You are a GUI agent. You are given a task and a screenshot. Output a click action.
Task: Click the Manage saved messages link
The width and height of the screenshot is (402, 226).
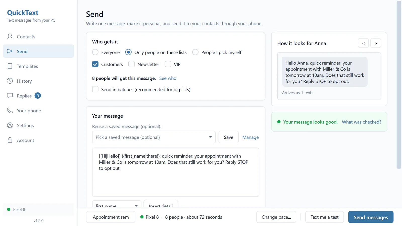coord(250,137)
